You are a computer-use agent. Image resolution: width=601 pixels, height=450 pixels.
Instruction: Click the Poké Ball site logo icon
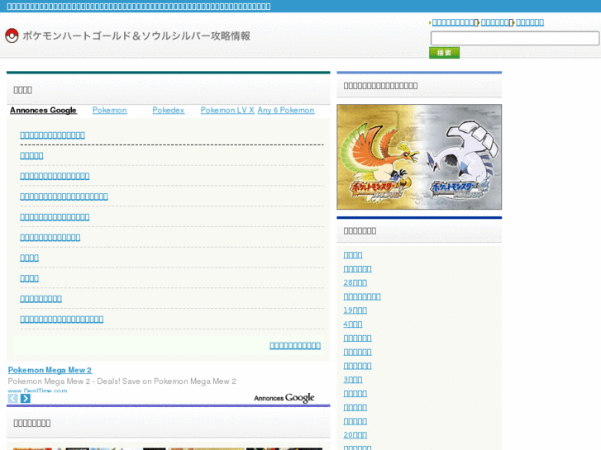(x=12, y=36)
